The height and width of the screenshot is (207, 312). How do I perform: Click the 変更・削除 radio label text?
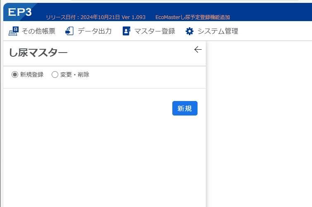click(74, 75)
